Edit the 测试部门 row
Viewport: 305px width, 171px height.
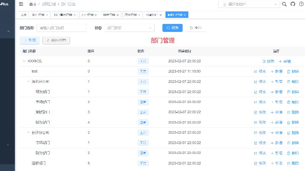[x=260, y=112]
